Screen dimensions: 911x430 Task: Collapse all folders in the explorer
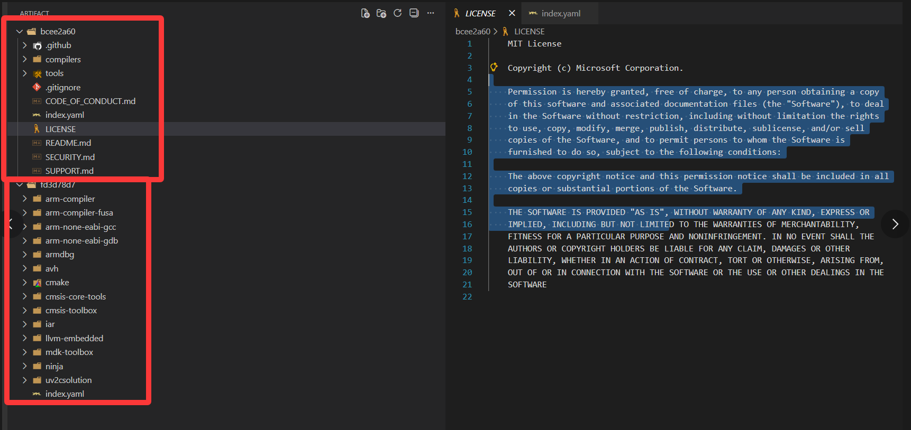click(x=414, y=13)
